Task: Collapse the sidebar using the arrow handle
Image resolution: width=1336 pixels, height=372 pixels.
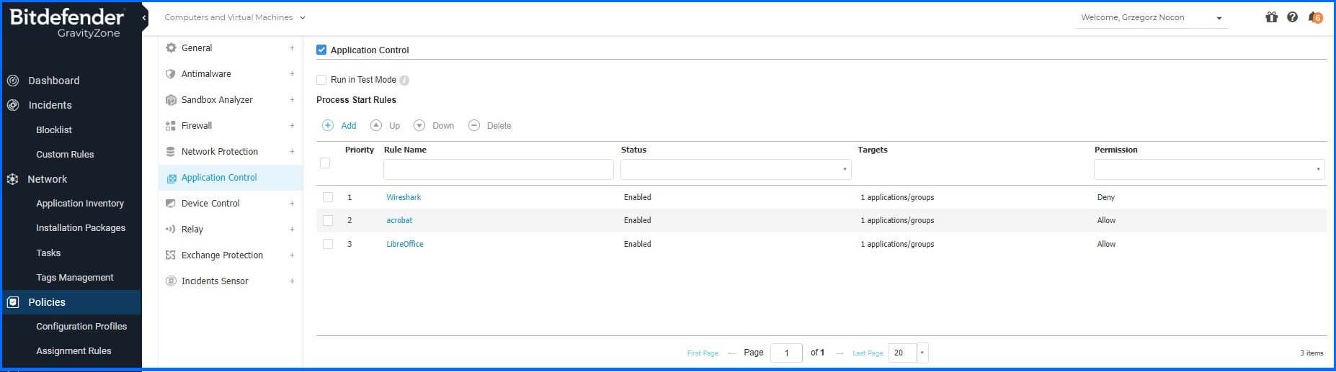Action: point(144,17)
